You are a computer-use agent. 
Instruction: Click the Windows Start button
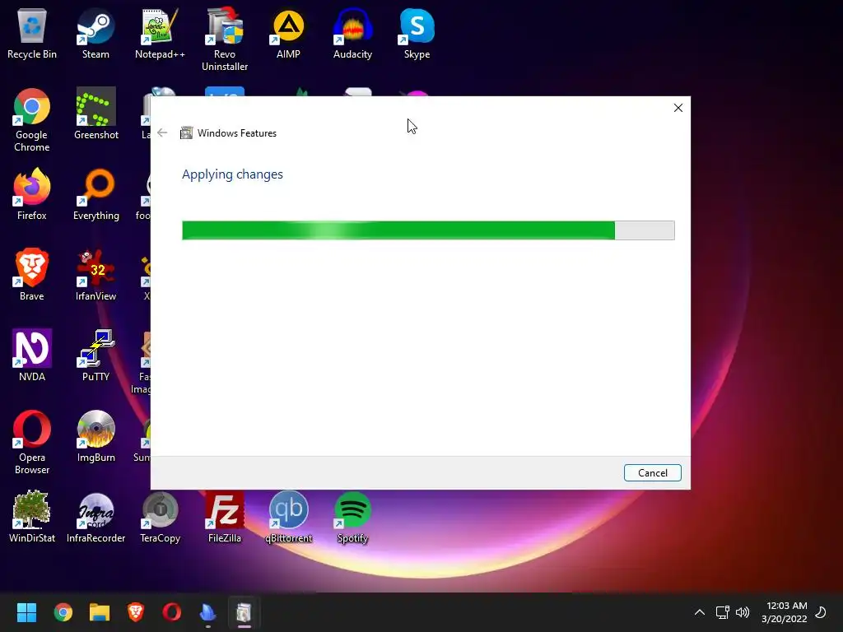coord(26,612)
